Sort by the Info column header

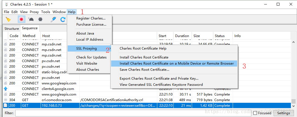(262, 36)
